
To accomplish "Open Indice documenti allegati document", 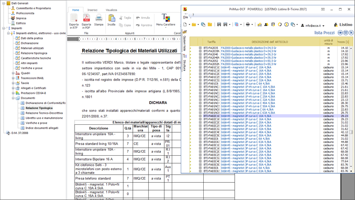I will click(42, 128).
